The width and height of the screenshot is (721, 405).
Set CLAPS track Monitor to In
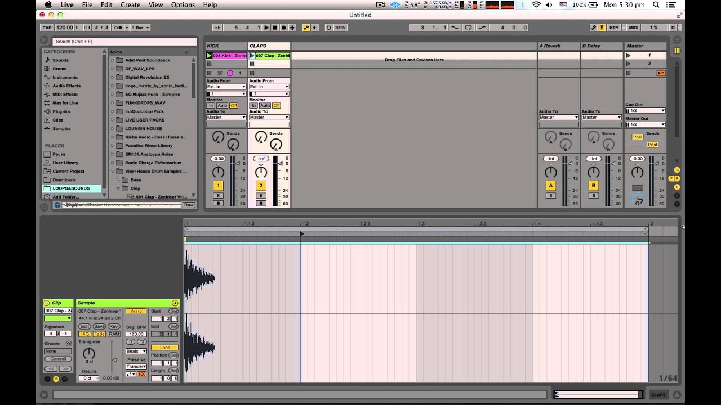(x=253, y=105)
